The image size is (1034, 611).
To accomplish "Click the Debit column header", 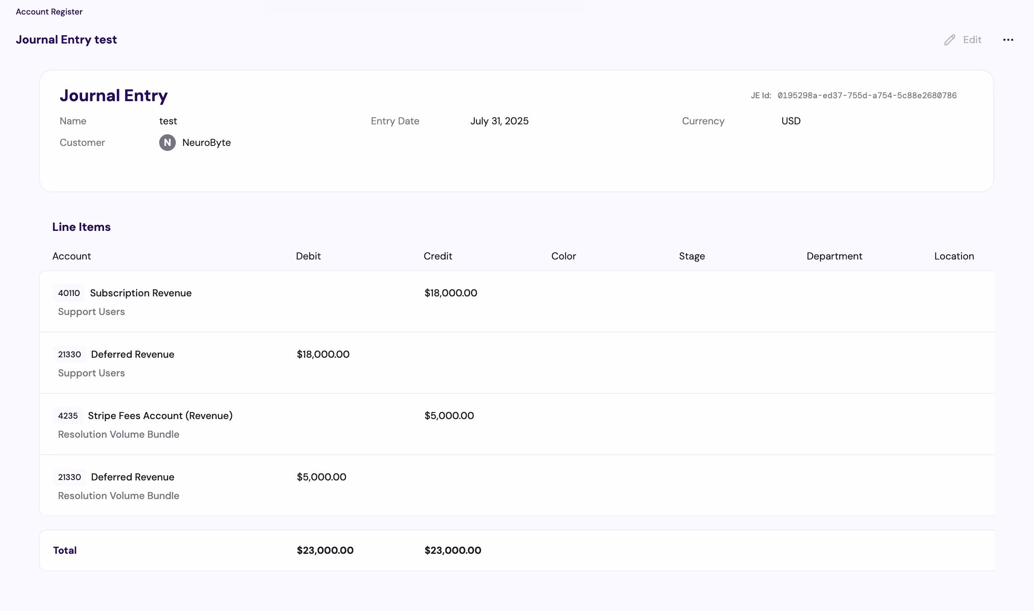I will (308, 256).
